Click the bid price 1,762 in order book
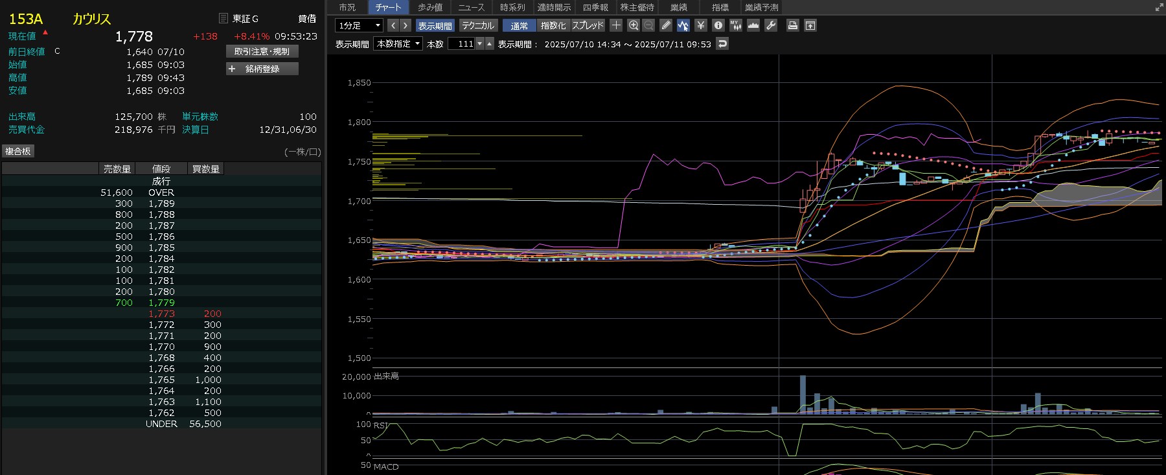The image size is (1166, 475). pyautogui.click(x=161, y=413)
